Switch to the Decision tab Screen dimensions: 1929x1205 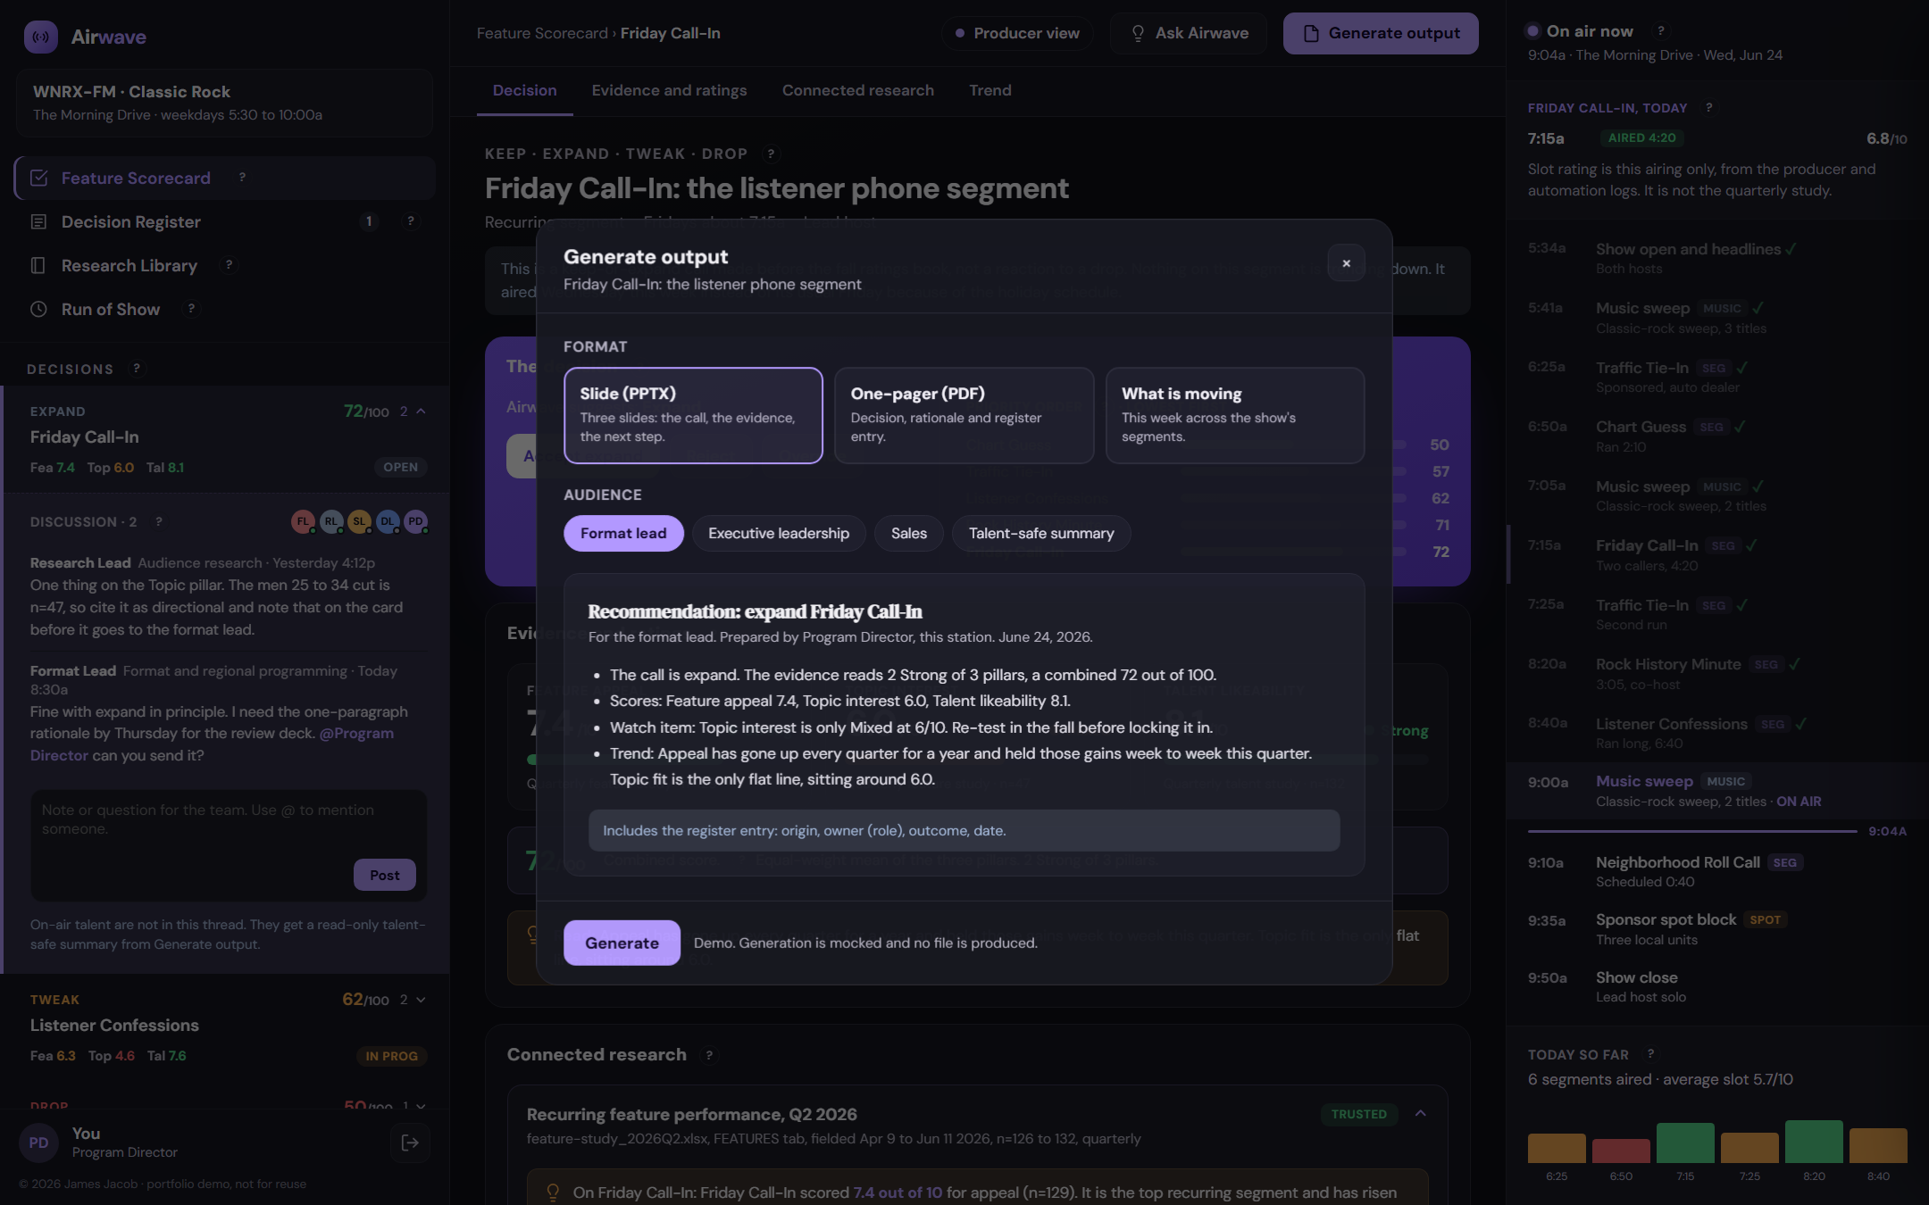click(524, 90)
